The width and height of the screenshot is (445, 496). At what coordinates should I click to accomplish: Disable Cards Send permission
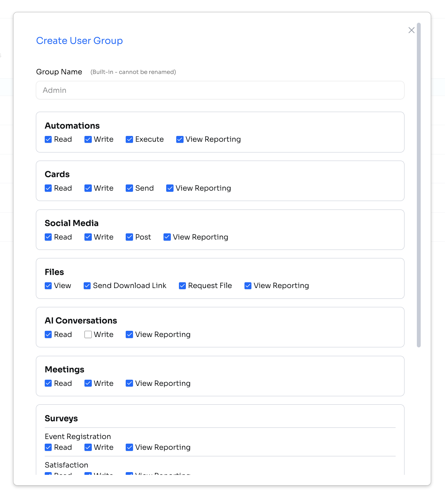tap(130, 188)
